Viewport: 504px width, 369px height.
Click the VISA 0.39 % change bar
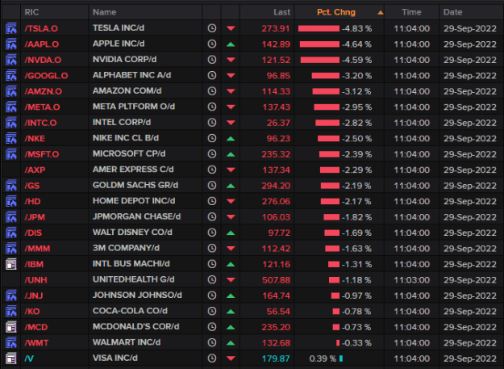[341, 359]
